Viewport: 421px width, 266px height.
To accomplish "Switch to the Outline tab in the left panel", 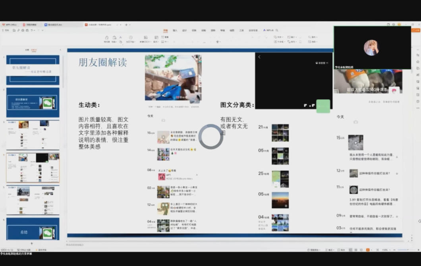I will pyautogui.click(x=27, y=50).
